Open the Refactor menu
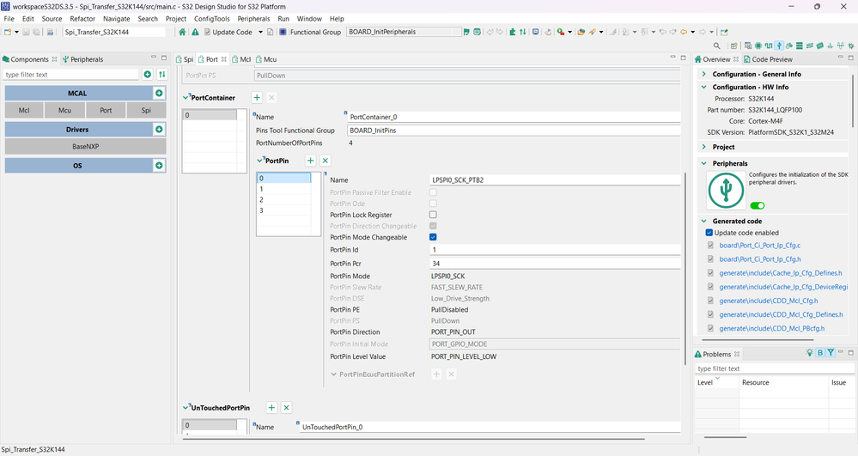The height and width of the screenshot is (456, 858). pyautogui.click(x=82, y=19)
